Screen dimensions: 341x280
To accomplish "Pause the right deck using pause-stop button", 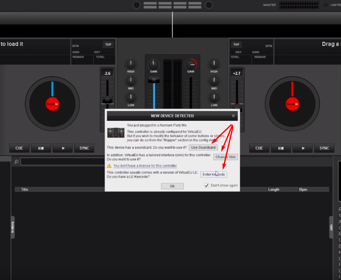I will coord(281,148).
